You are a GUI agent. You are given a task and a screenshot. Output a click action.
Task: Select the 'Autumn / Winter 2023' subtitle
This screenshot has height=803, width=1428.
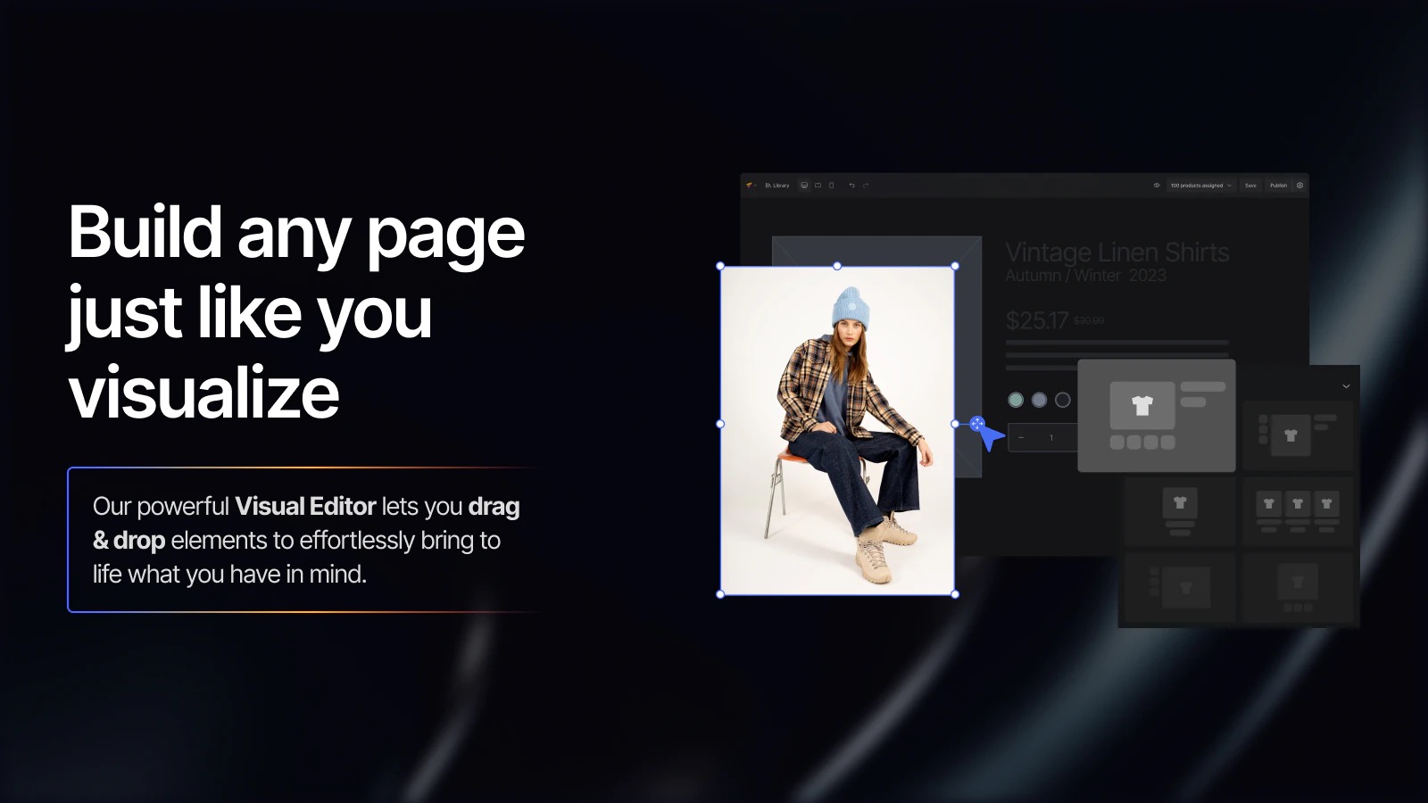click(1085, 276)
